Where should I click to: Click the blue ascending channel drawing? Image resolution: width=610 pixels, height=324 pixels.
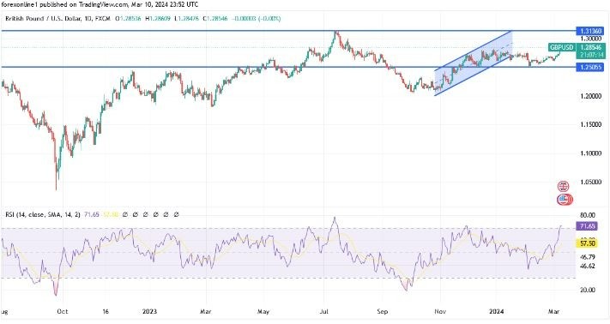474,63
